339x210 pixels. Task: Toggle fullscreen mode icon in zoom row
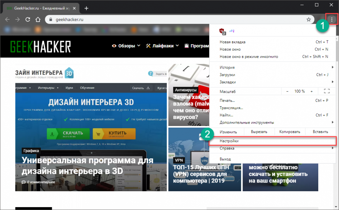click(x=326, y=91)
